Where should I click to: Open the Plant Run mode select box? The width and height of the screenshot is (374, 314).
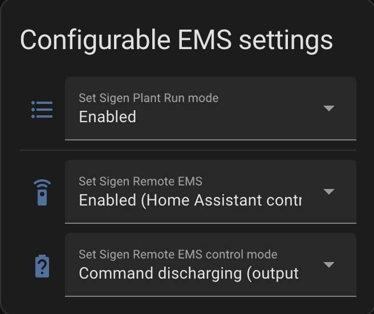point(210,108)
